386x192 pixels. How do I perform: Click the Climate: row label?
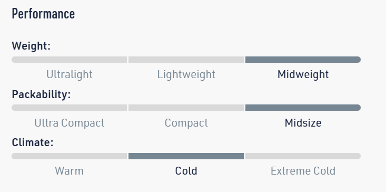[33, 142]
